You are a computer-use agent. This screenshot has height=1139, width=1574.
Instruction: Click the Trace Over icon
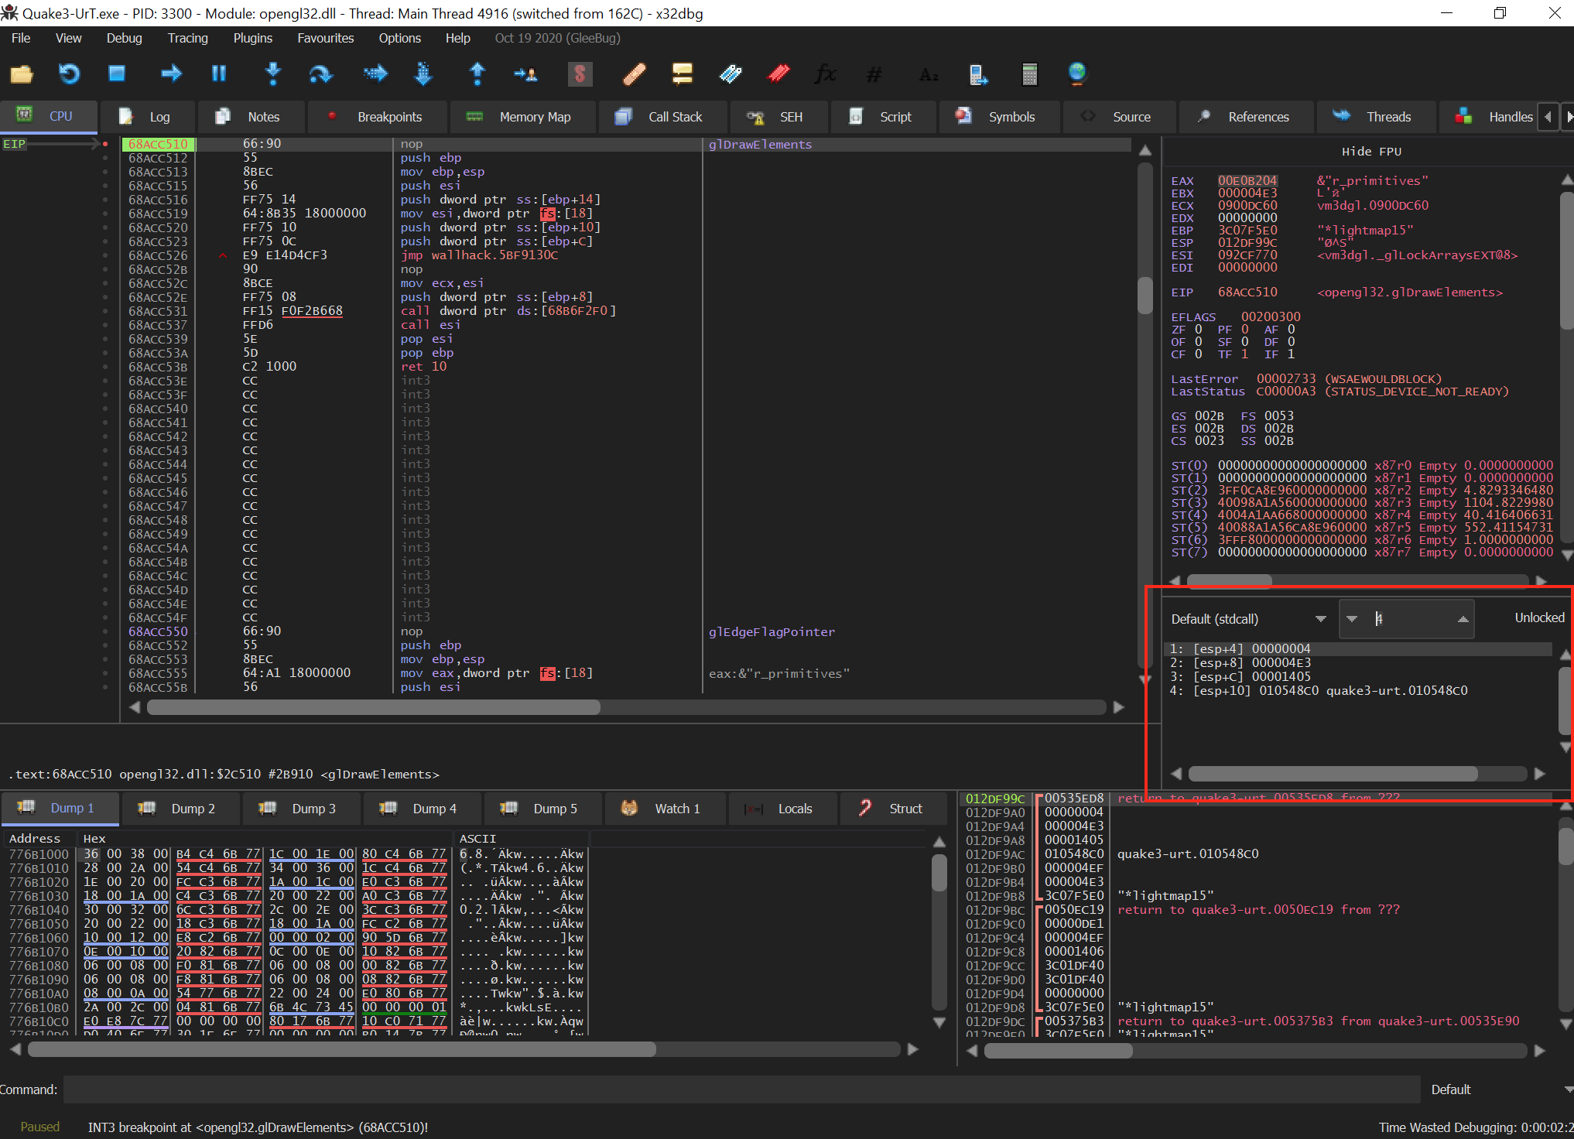[423, 74]
